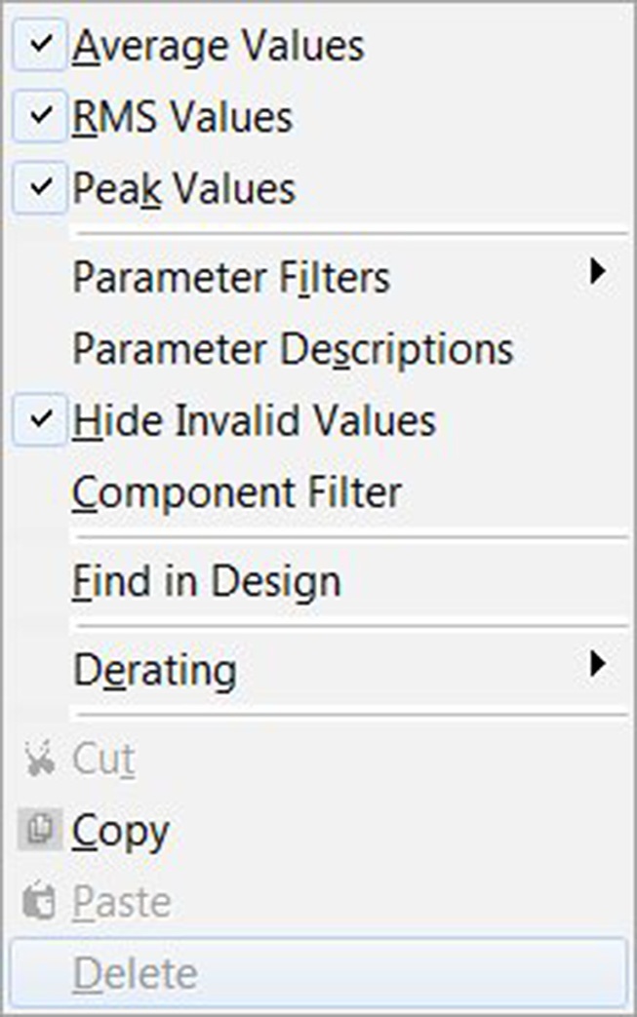Disable the Peak Values checkmark
Viewport: 637px width, 1017px height.
coord(40,188)
